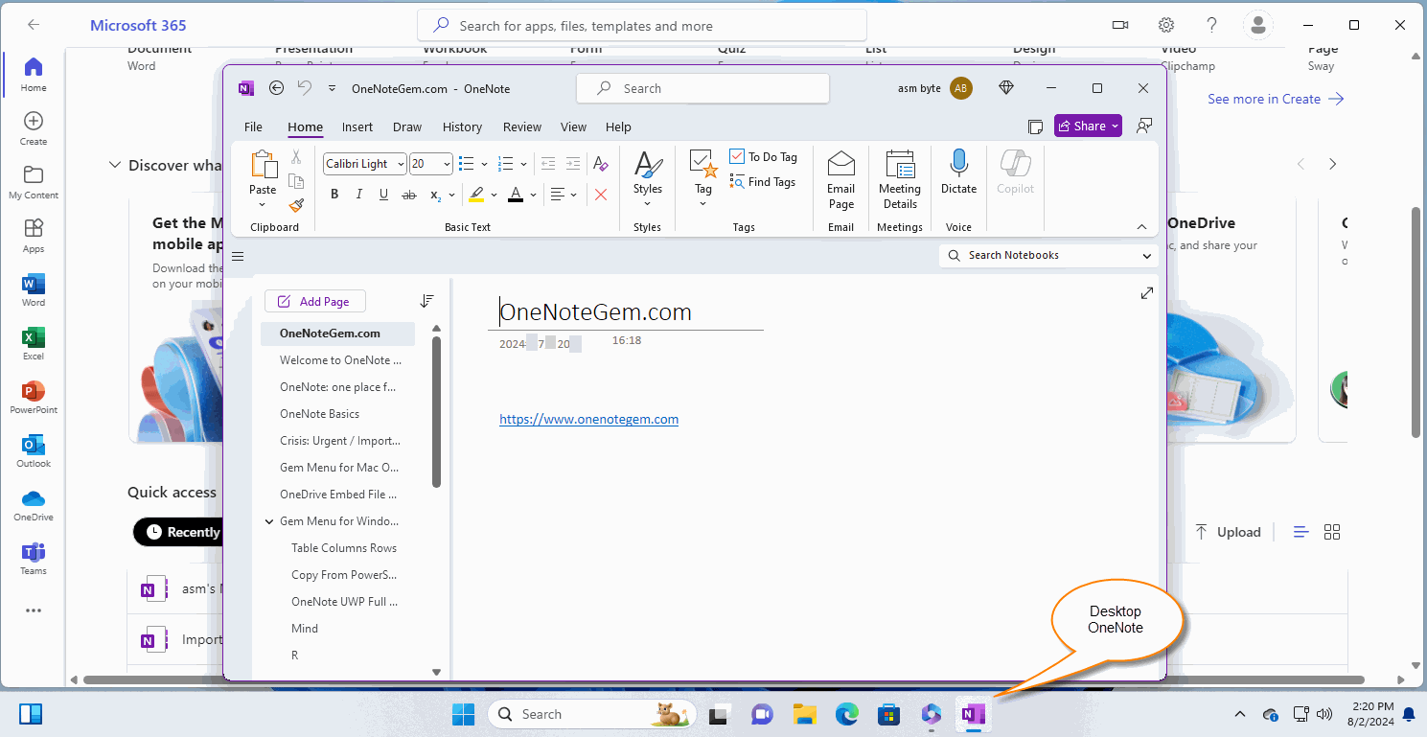1427x737 pixels.
Task: Start Dictate with the microphone icon
Action: pyautogui.click(x=958, y=173)
